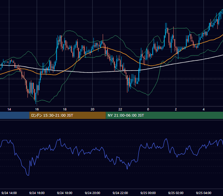Click the 9/24 18:00 date label
The image size is (223, 196).
tap(65, 193)
